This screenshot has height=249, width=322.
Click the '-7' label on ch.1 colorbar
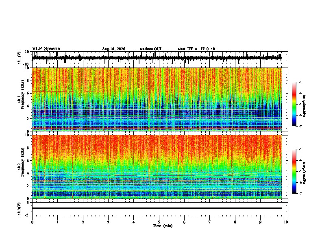300,127
